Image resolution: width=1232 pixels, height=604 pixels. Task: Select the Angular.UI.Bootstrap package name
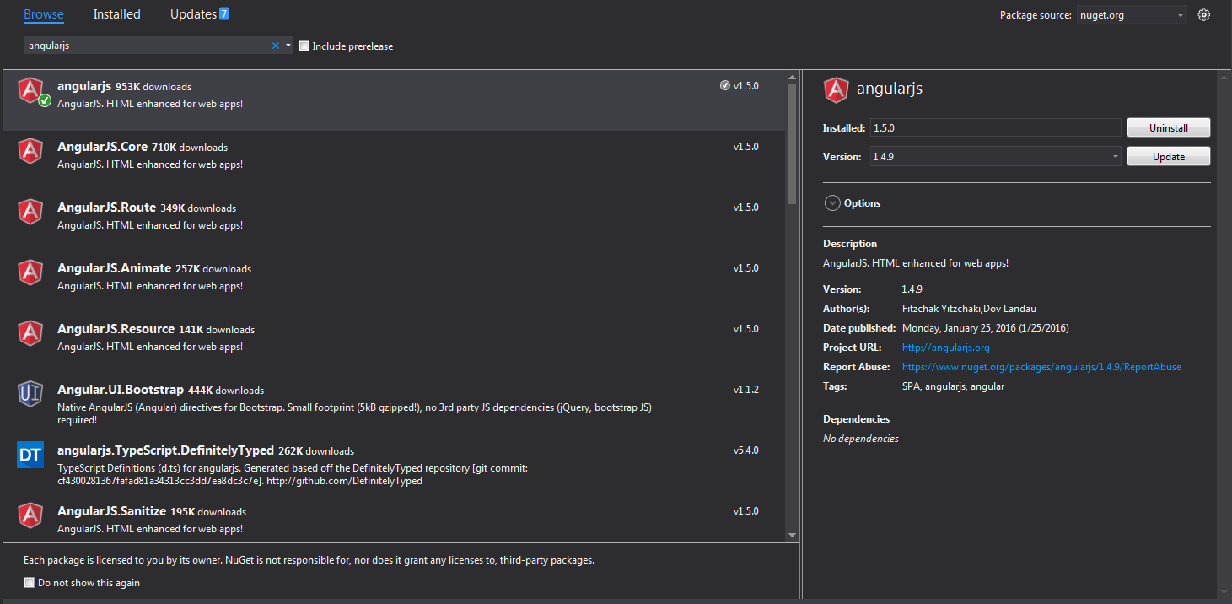121,390
